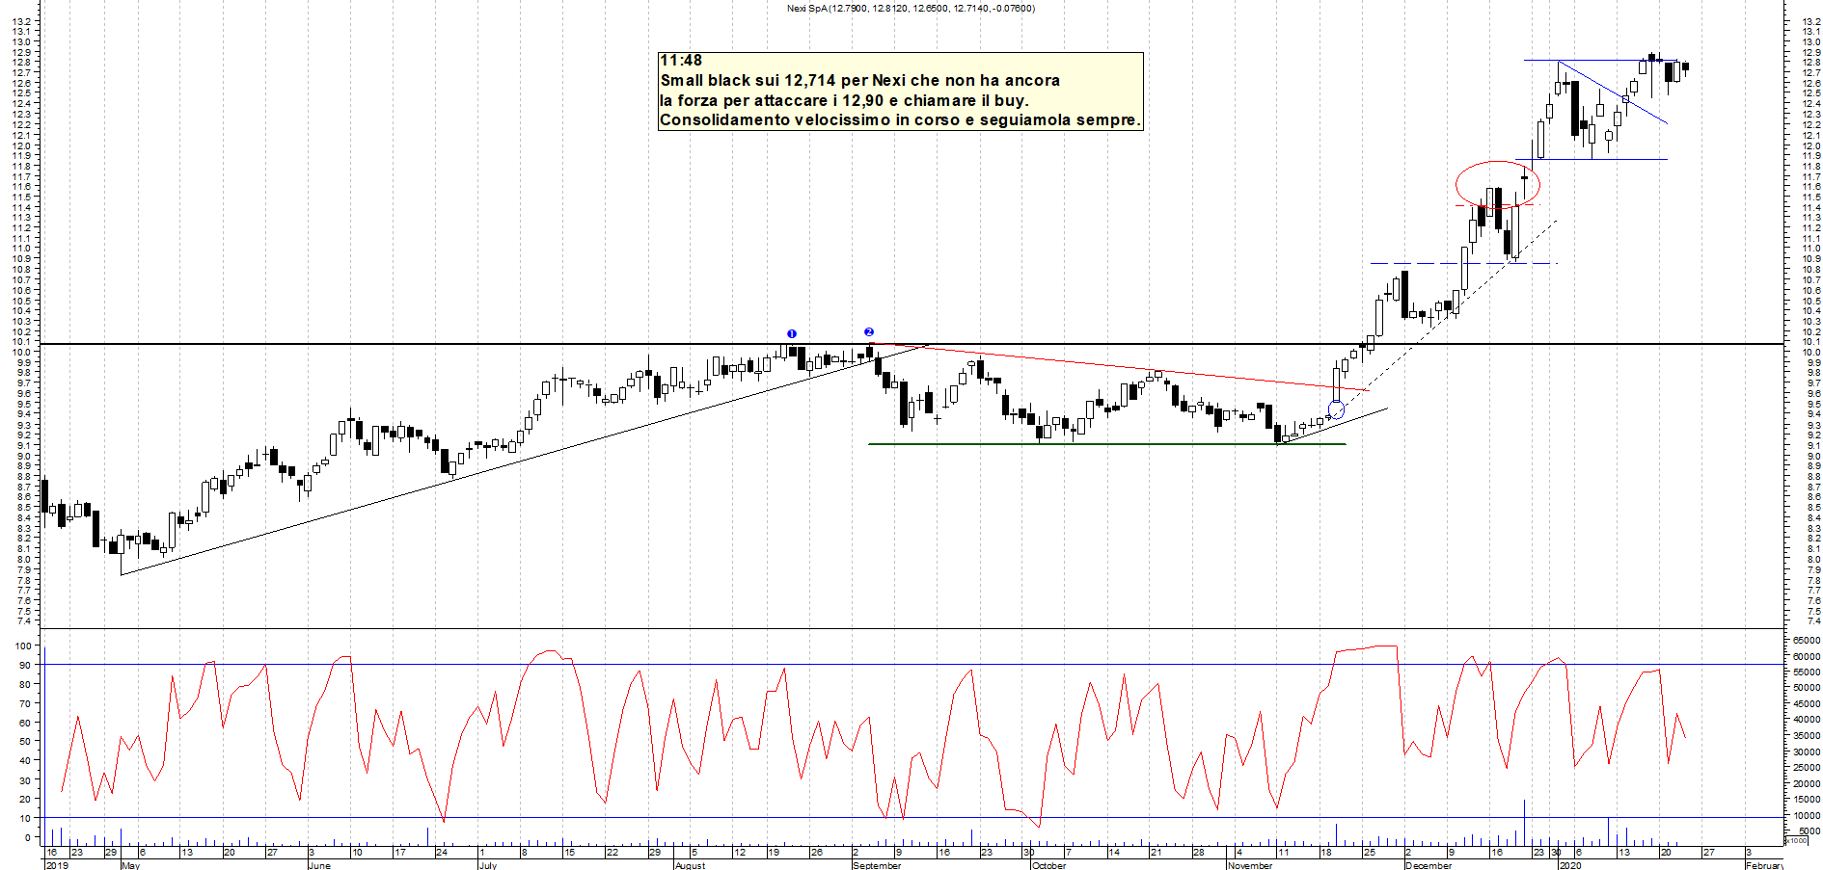Image resolution: width=1823 pixels, height=870 pixels.
Task: Click the June month label
Action: (319, 865)
